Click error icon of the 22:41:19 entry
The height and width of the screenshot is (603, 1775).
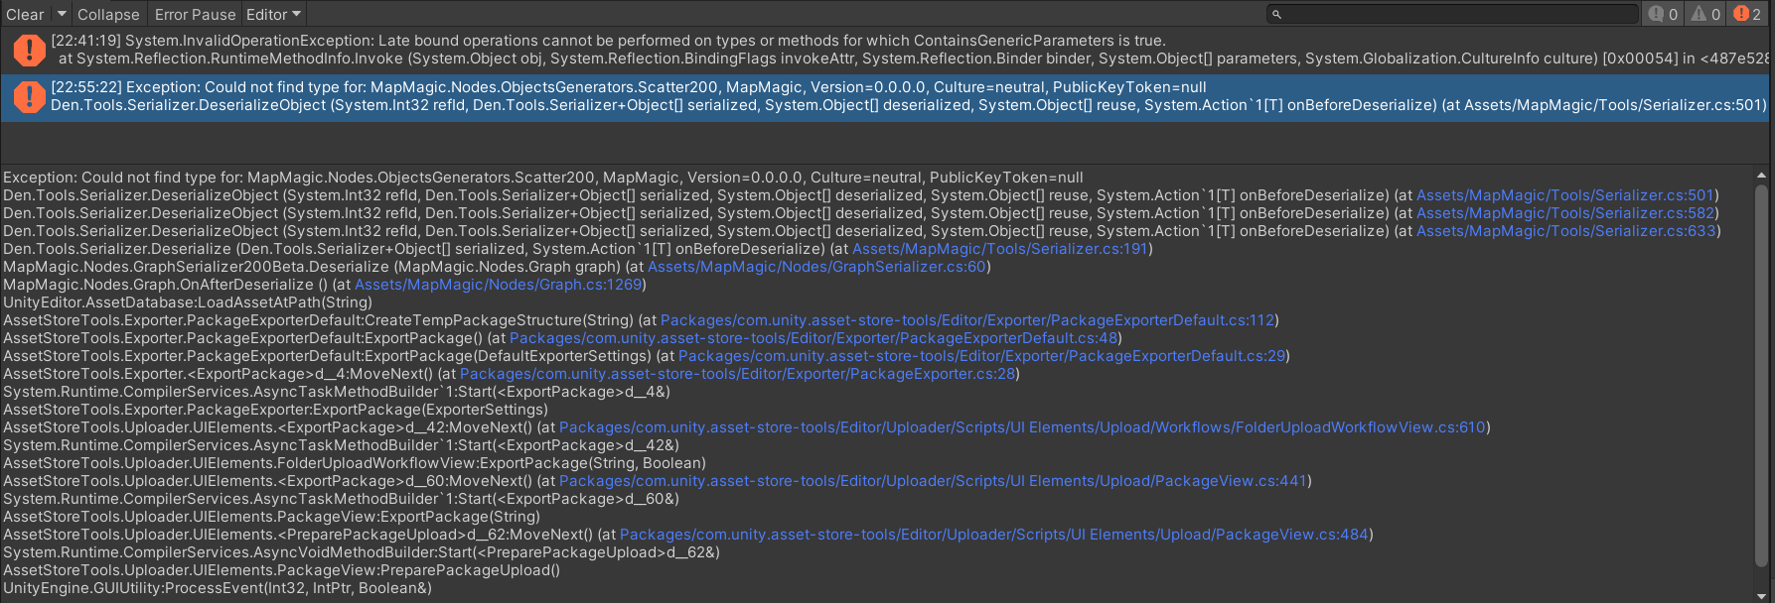tap(29, 50)
